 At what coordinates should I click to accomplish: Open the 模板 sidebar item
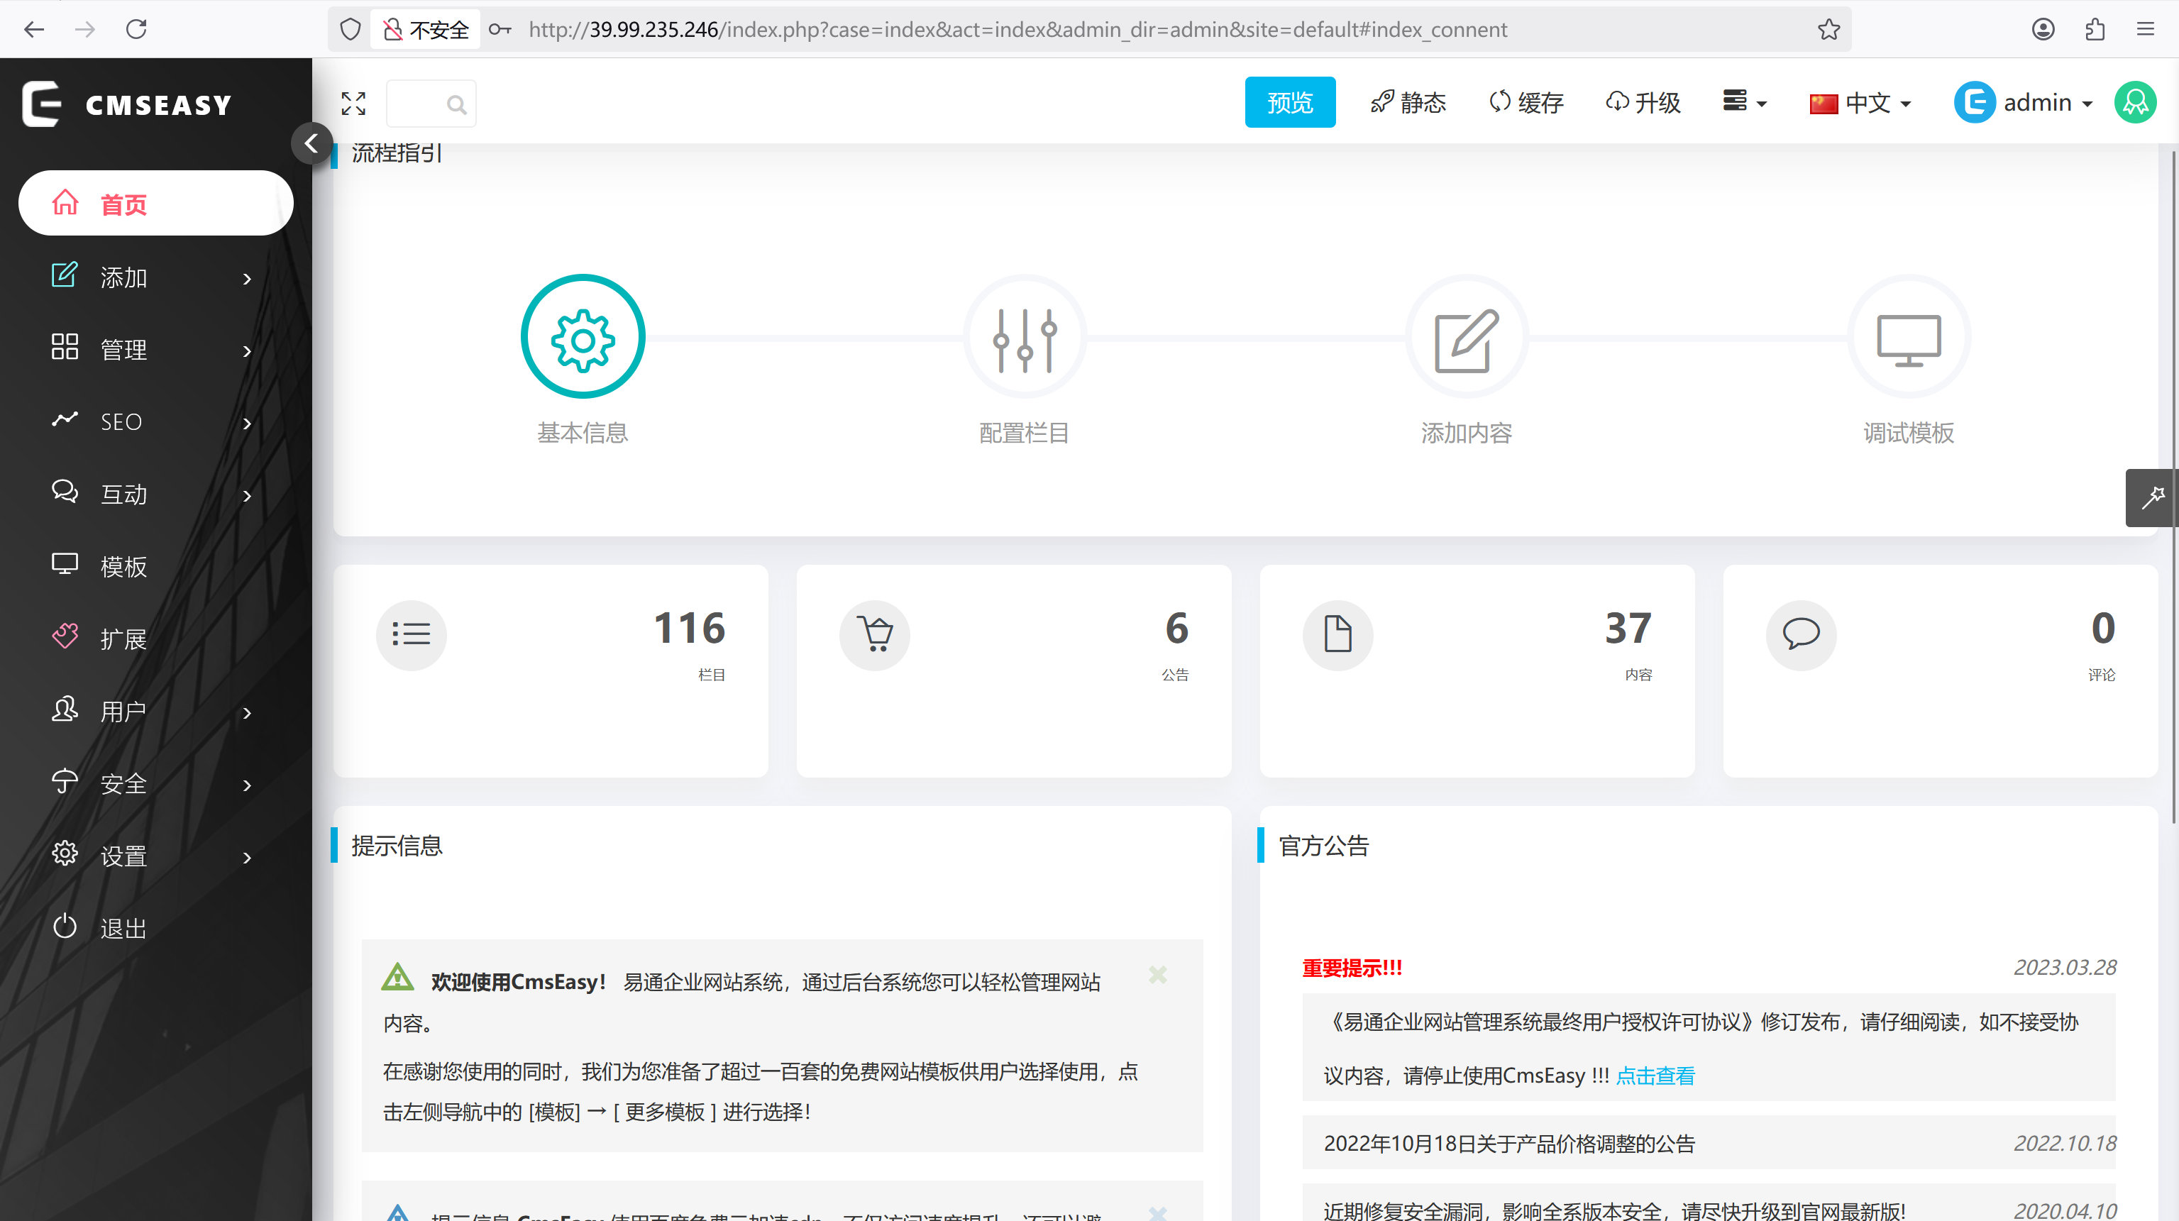155,565
